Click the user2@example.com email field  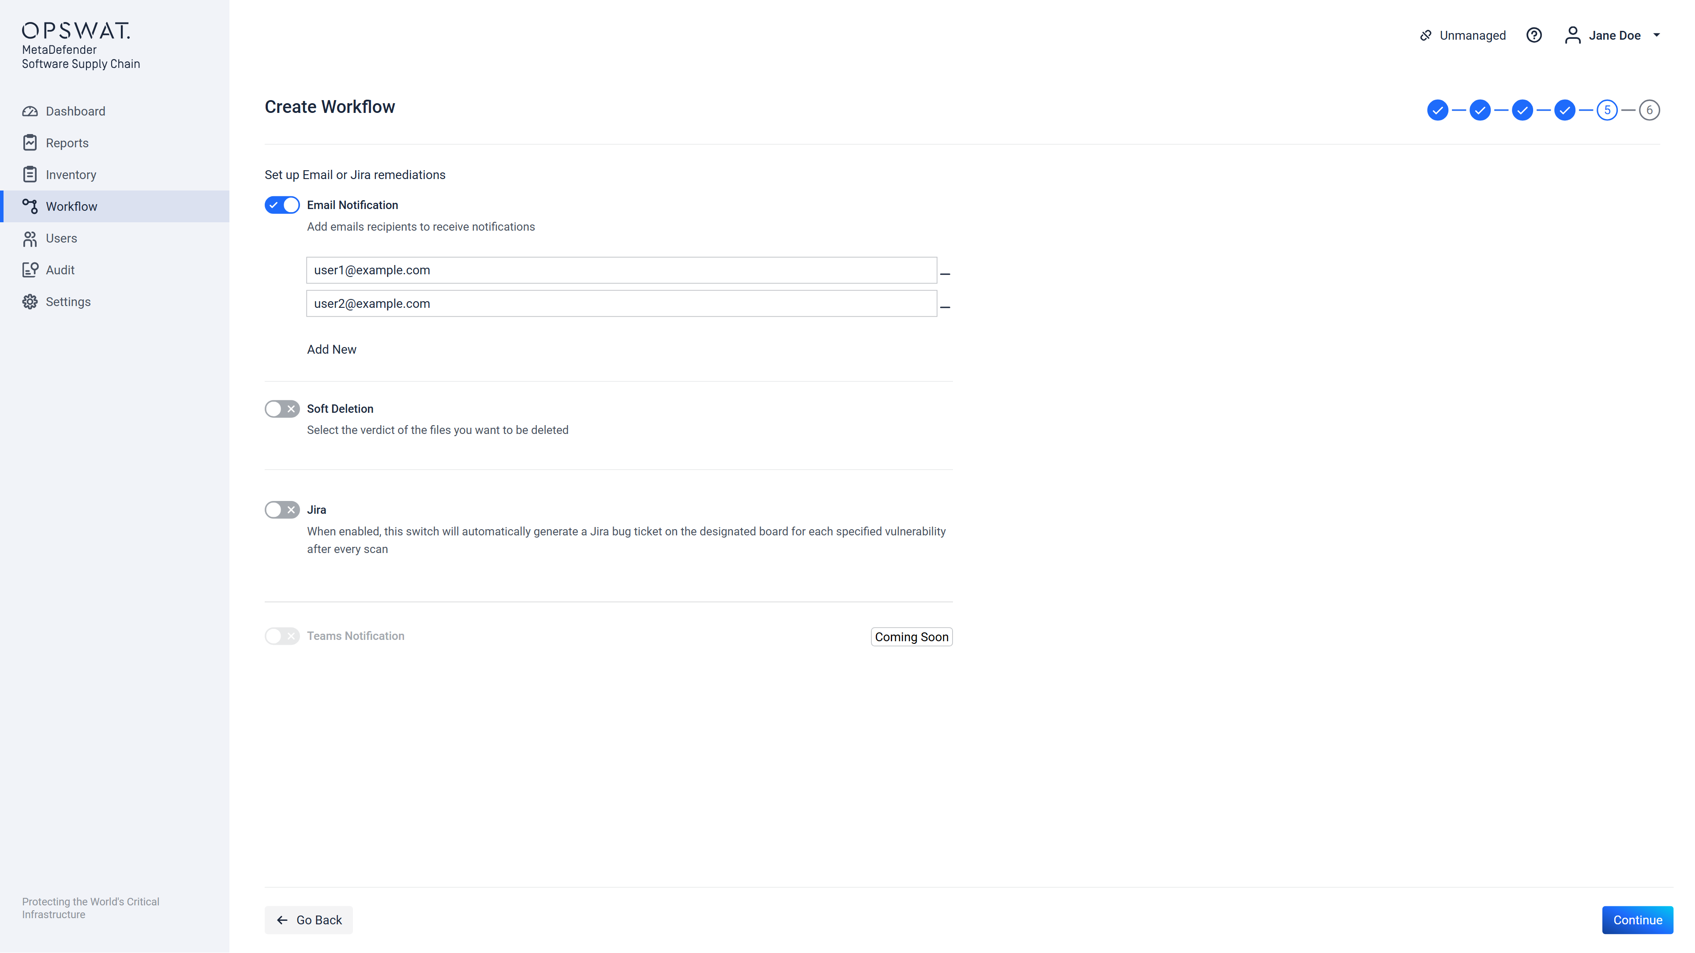pos(621,304)
